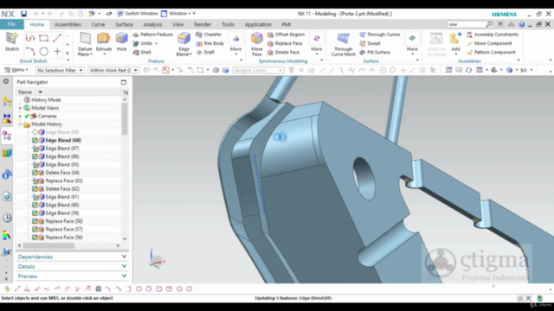Viewport: 554px width, 311px height.
Task: Open More in the Surface group
Action: point(412,44)
